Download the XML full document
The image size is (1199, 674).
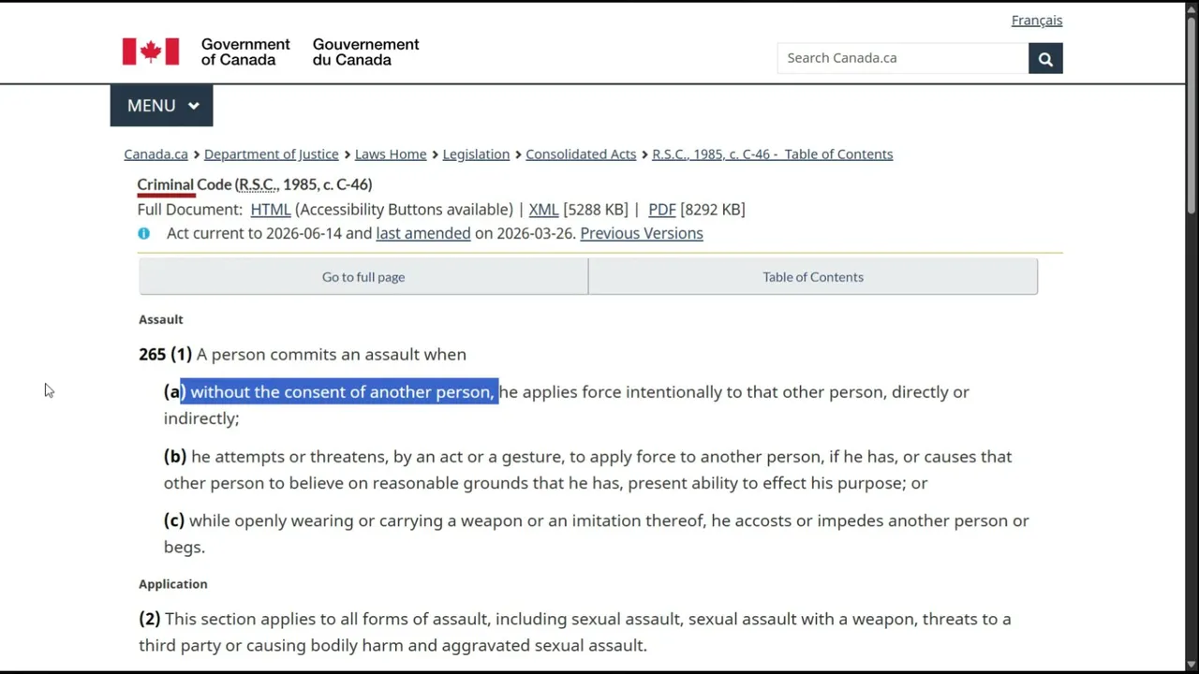[543, 210]
